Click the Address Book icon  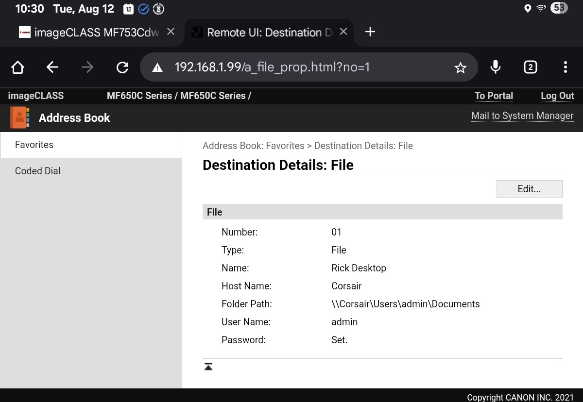[19, 118]
